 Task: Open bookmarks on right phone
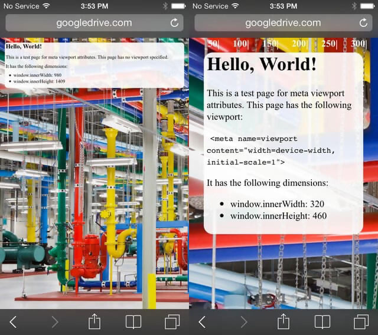tap(322, 322)
